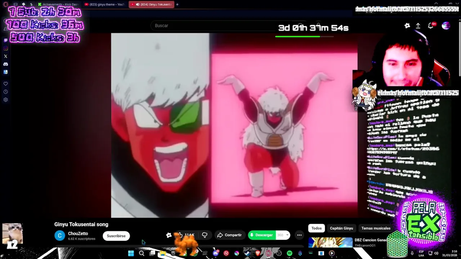Click the green Descargar button

point(262,235)
